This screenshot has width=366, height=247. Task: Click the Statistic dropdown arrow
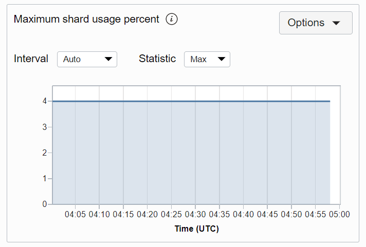(x=222, y=59)
